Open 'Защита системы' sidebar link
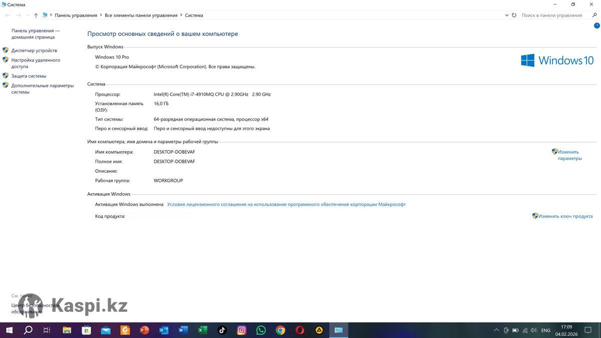The width and height of the screenshot is (601, 338). pyautogui.click(x=29, y=76)
